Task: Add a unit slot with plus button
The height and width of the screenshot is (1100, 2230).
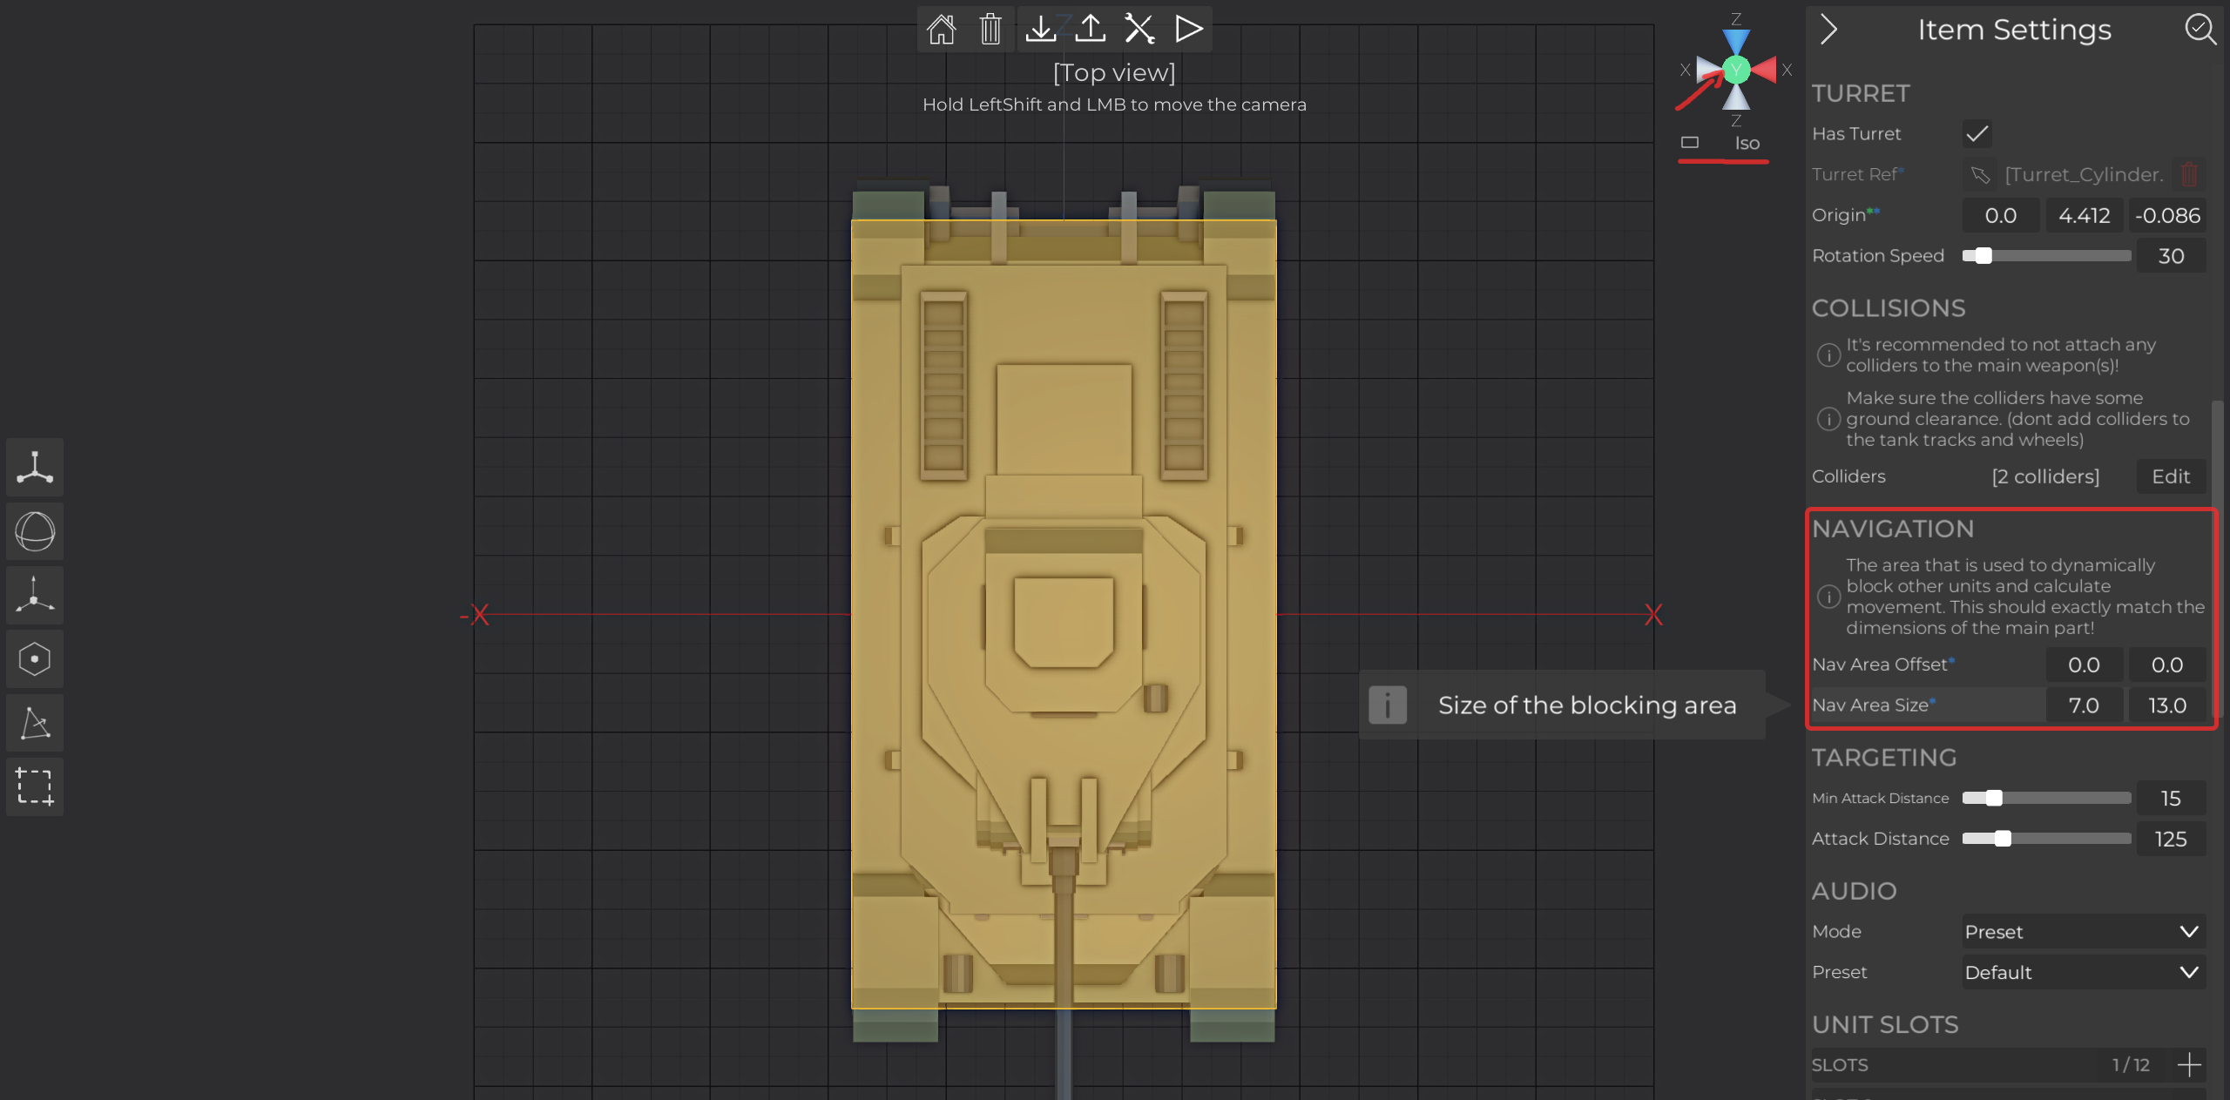Action: coord(2189,1065)
